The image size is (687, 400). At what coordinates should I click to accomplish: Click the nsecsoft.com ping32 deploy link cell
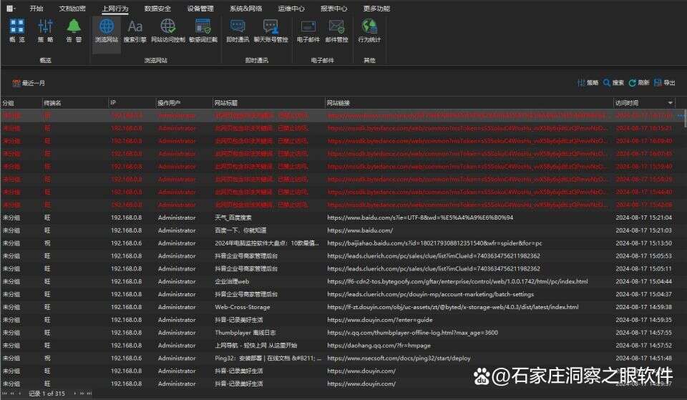coord(399,358)
